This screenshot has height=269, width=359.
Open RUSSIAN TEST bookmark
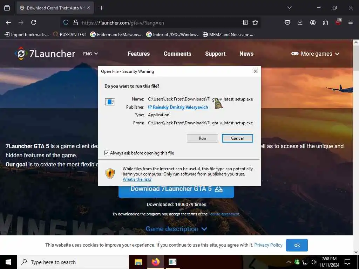click(70, 35)
